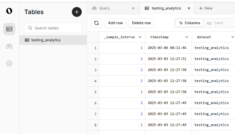Close the testing_analytics tab
The height and width of the screenshot is (134, 235).
coord(189,9)
